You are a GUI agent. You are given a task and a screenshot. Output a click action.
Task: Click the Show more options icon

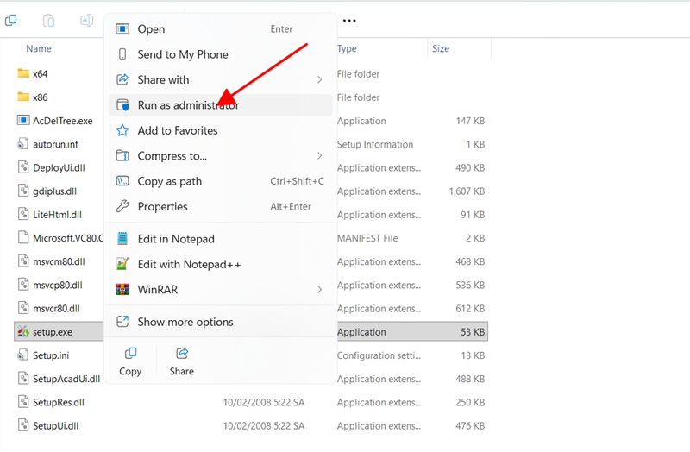click(x=122, y=322)
